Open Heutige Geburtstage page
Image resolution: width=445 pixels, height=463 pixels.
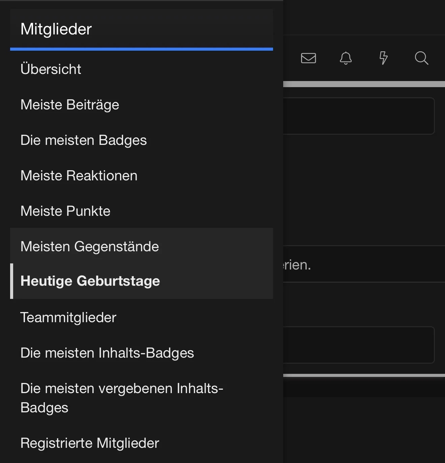142,281
